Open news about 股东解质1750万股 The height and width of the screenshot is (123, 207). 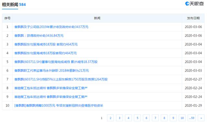click(x=61, y=79)
